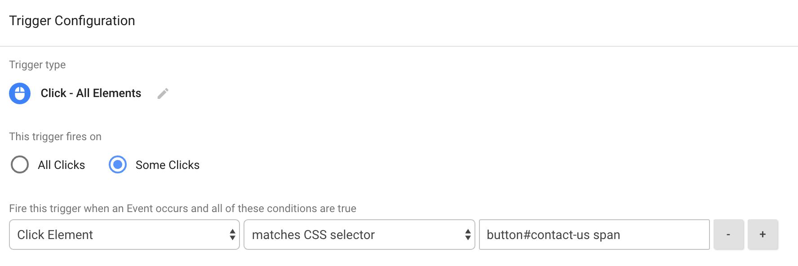Click the "All Clicks" option label
This screenshot has width=798, height=266.
[x=62, y=165]
